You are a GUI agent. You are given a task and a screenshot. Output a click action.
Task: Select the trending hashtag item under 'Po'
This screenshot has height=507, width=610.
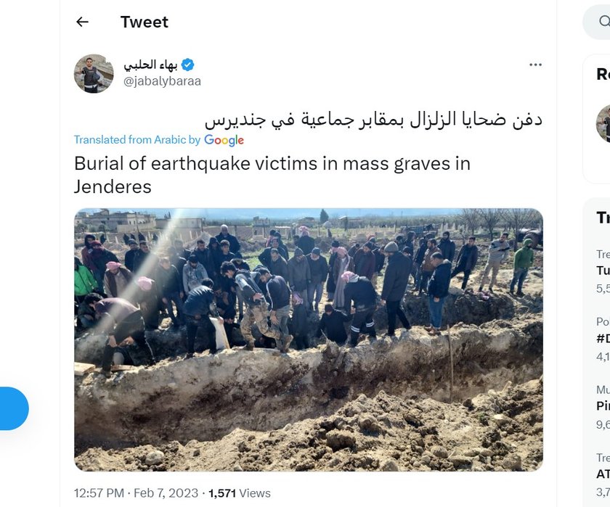pos(603,339)
